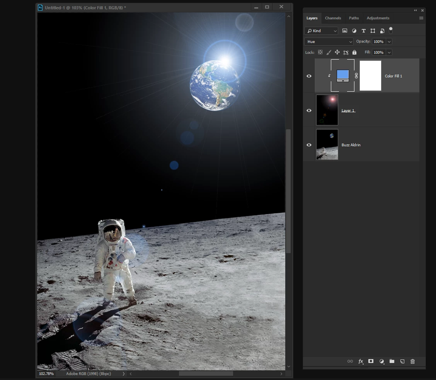Image resolution: width=436 pixels, height=380 pixels.
Task: Minimize the Untitled-1 document window
Action: pos(256,7)
